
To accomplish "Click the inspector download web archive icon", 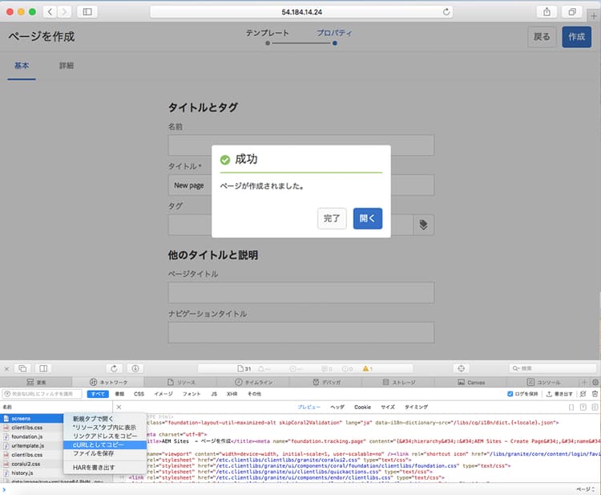I will tap(135, 369).
